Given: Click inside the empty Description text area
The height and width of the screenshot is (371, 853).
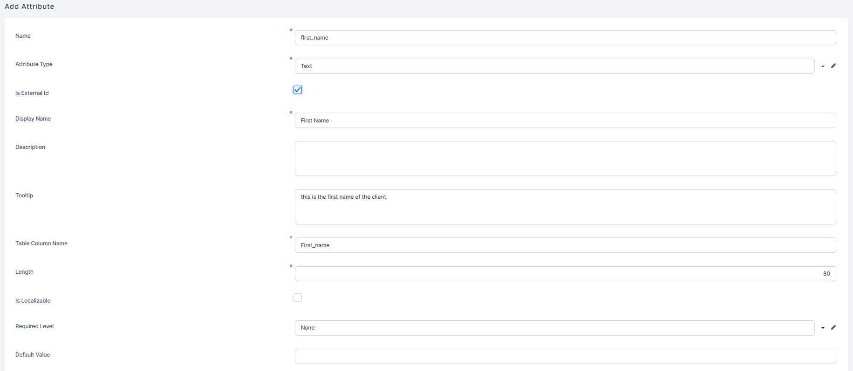Looking at the screenshot, I should [x=565, y=158].
